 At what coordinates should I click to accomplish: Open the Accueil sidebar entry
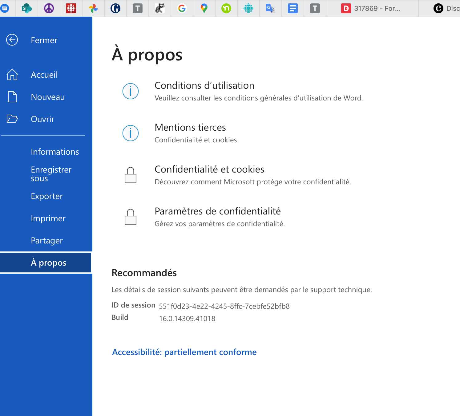[x=44, y=75]
